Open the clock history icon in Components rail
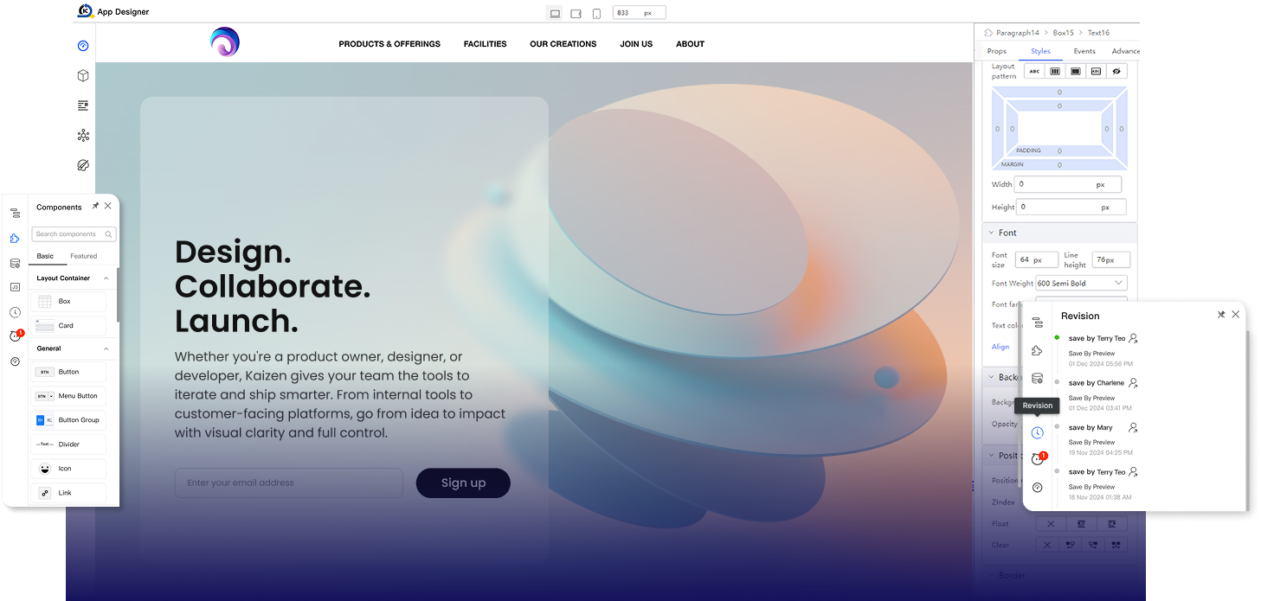1261x601 pixels. [x=15, y=312]
